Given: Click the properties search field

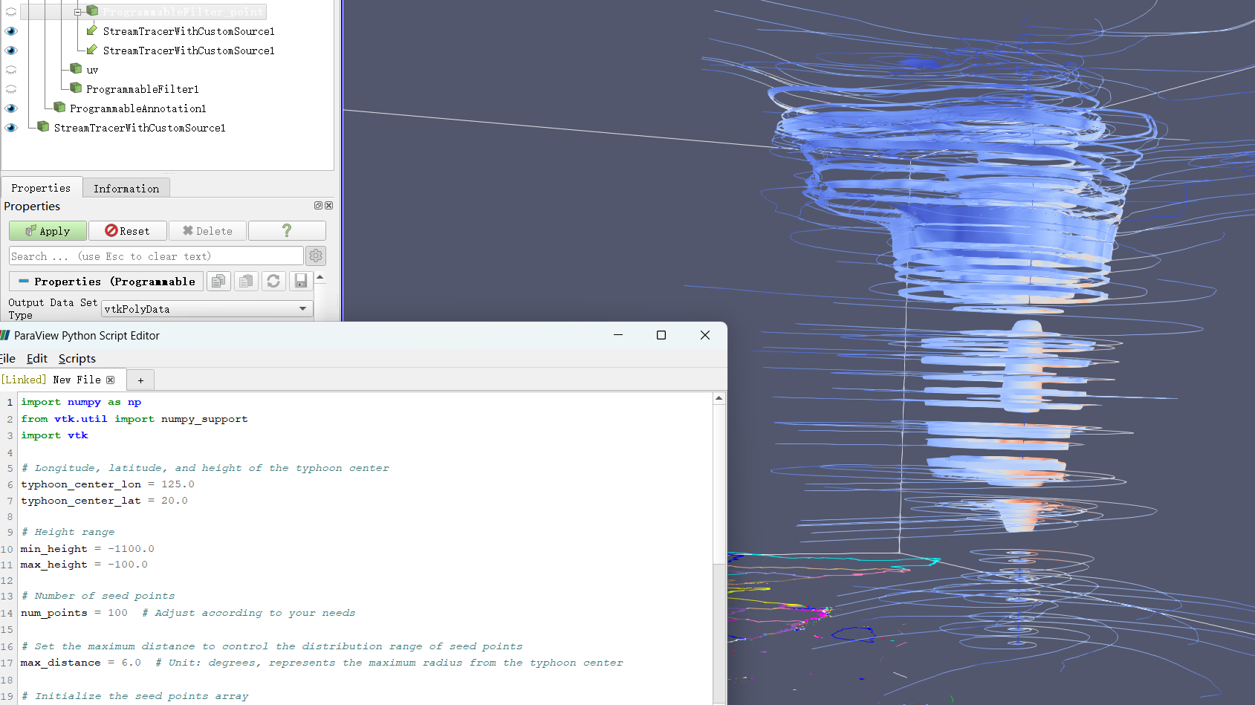Looking at the screenshot, I should coord(156,256).
